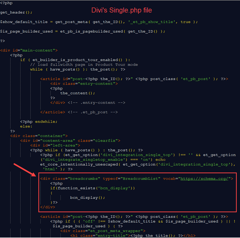The height and width of the screenshot is (238, 240).
Task: Click the 'off' string in if condition
Action: point(89,221)
